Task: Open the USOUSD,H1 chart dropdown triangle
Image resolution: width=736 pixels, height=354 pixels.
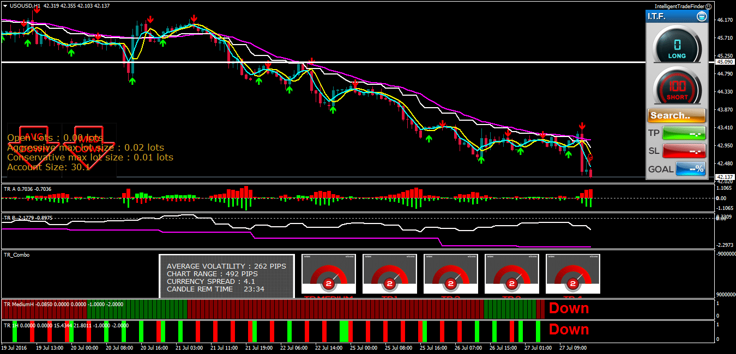Action: pyautogui.click(x=5, y=5)
